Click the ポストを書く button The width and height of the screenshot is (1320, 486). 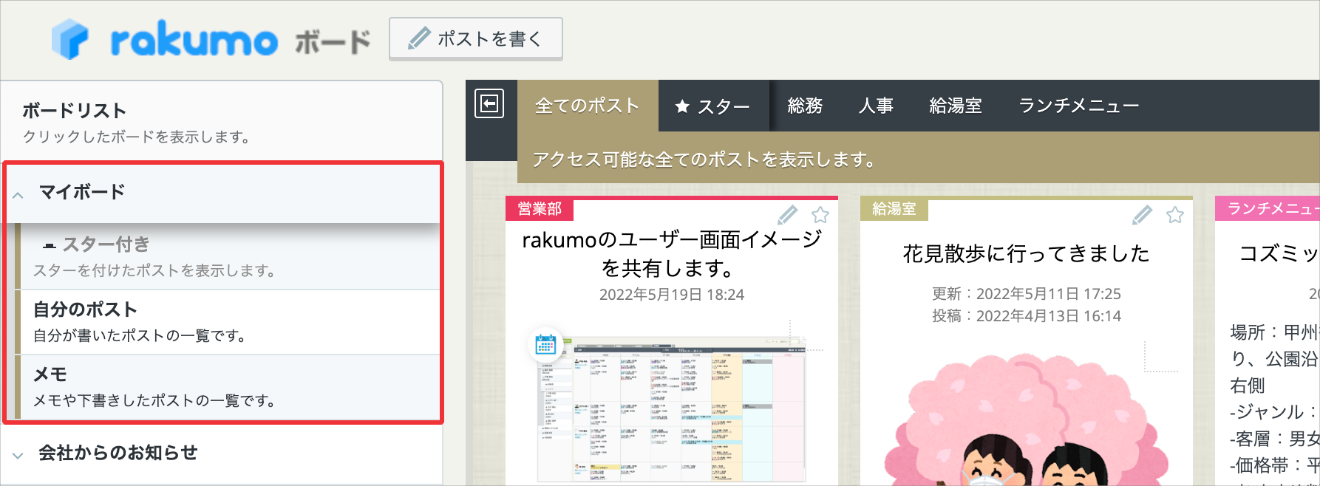point(476,38)
